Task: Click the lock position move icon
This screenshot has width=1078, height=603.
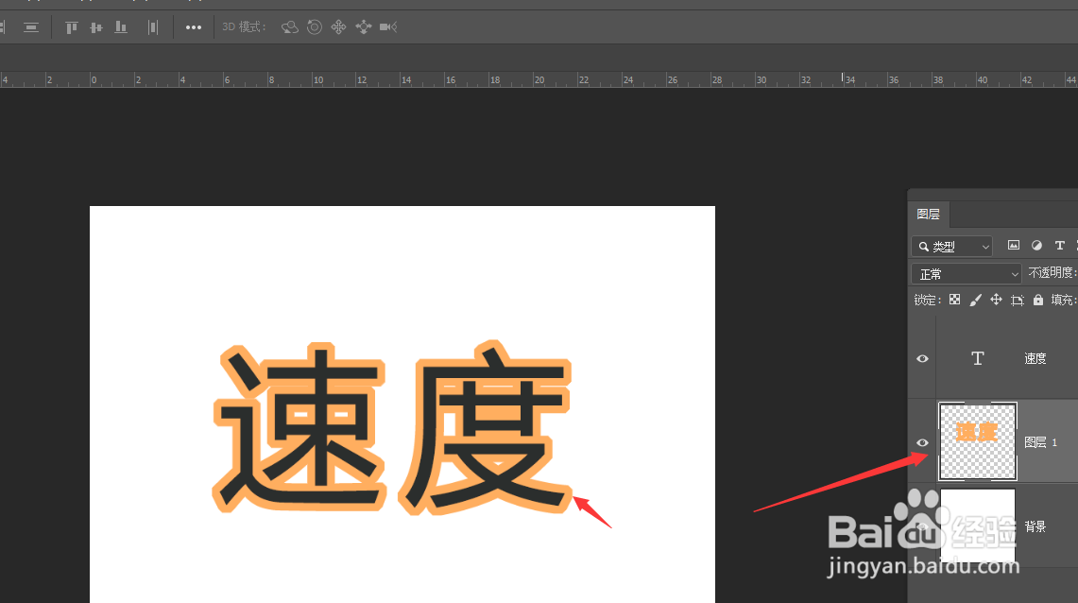Action: (996, 300)
